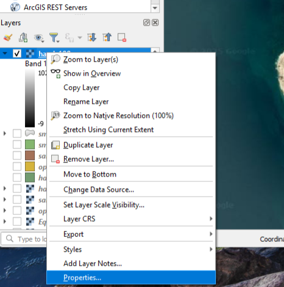The image size is (284, 287).
Task: Click Zoom to Layer(s) magnifier icon
Action: 55,59
